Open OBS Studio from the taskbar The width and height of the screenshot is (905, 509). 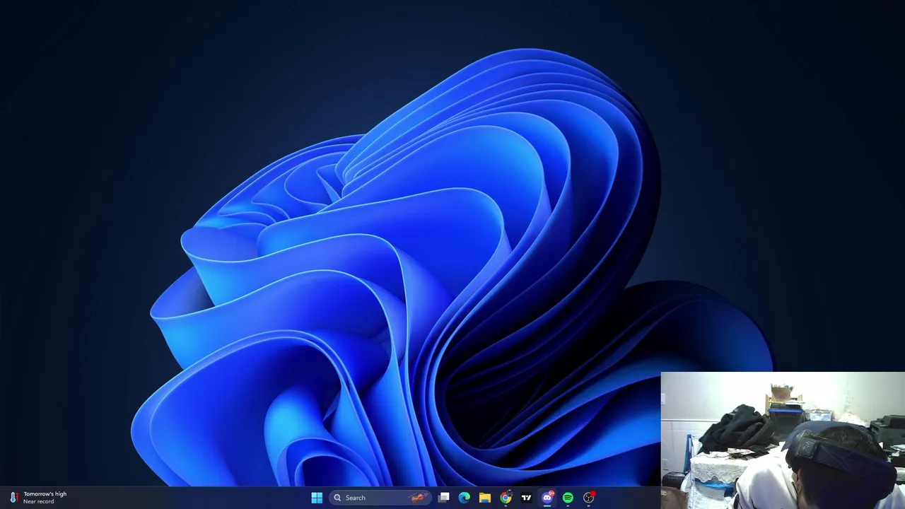coord(589,498)
